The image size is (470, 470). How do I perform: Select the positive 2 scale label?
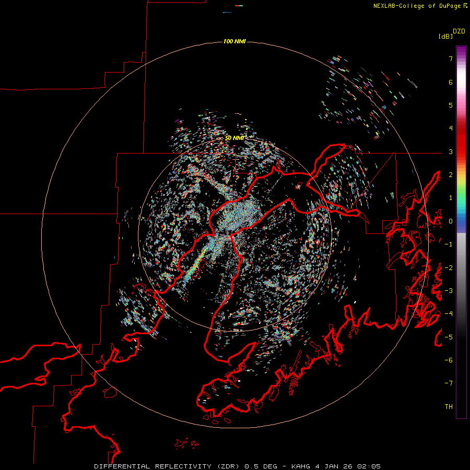pyautogui.click(x=451, y=175)
